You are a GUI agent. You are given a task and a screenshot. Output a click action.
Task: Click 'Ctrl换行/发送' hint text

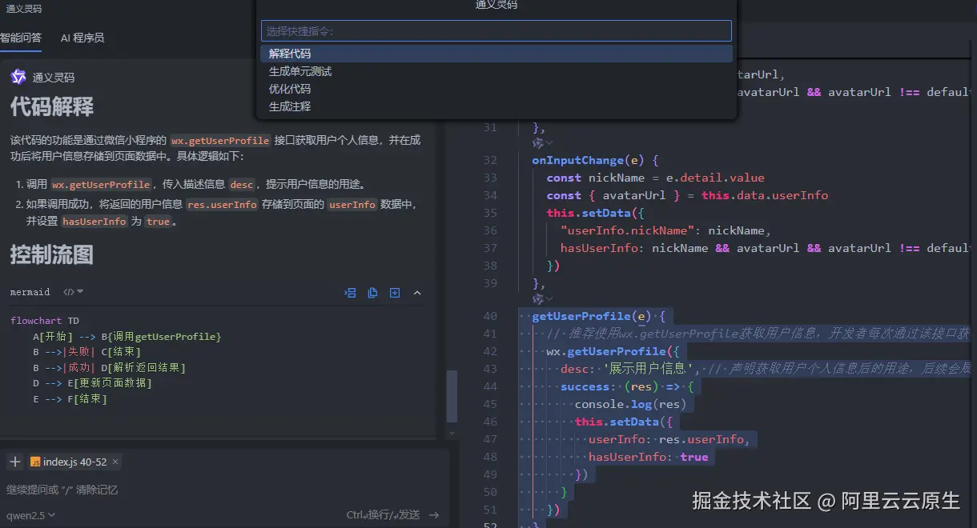point(383,515)
